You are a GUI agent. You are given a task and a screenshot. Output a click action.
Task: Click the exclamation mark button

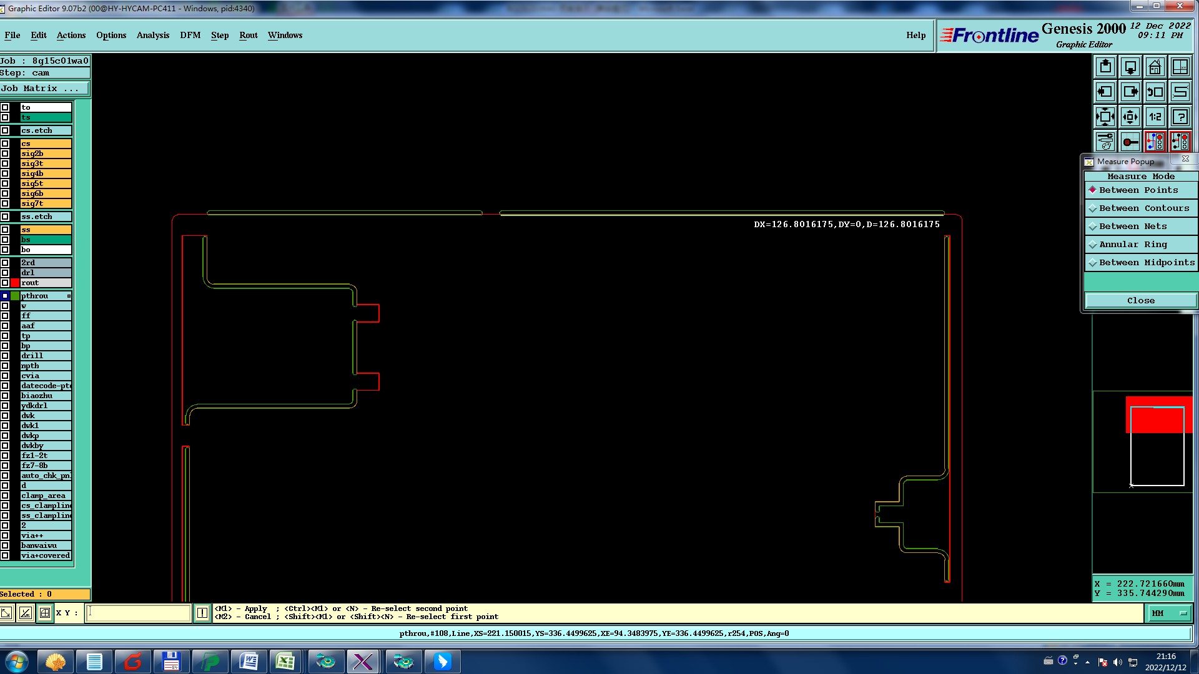point(202,613)
